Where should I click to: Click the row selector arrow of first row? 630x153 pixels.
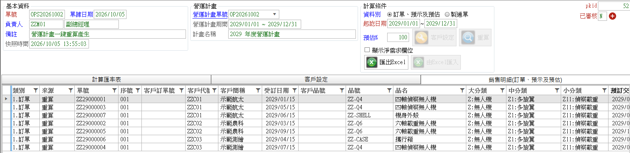[x=6, y=99]
